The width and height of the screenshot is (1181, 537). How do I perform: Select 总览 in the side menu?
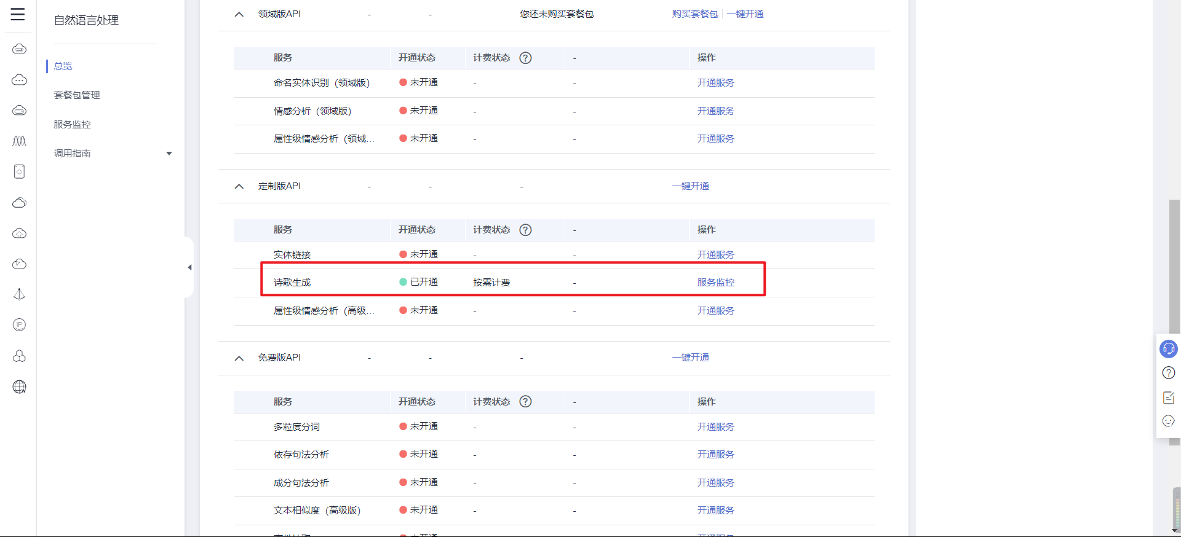coord(63,66)
